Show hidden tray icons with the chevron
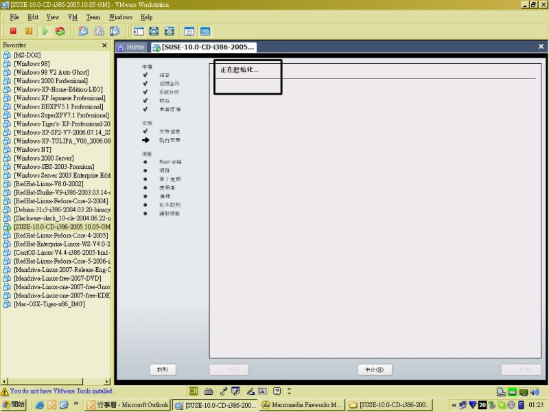The width and height of the screenshot is (549, 412). tap(454, 405)
